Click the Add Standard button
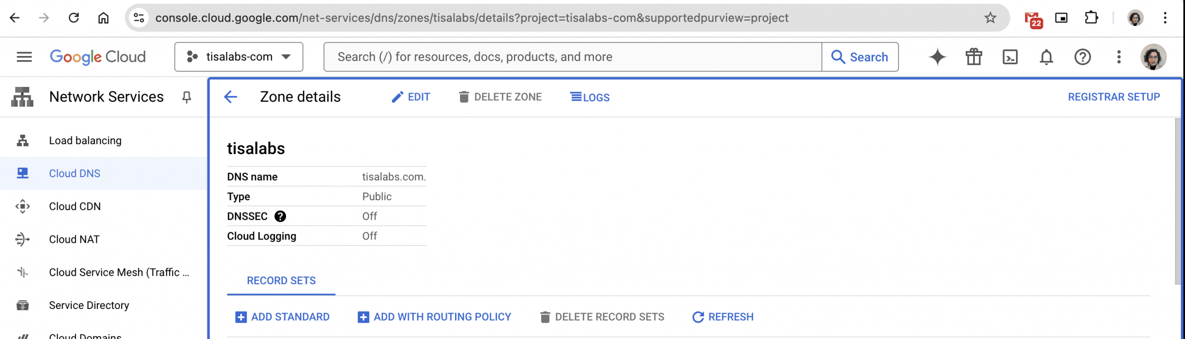The image size is (1185, 339). click(x=282, y=317)
